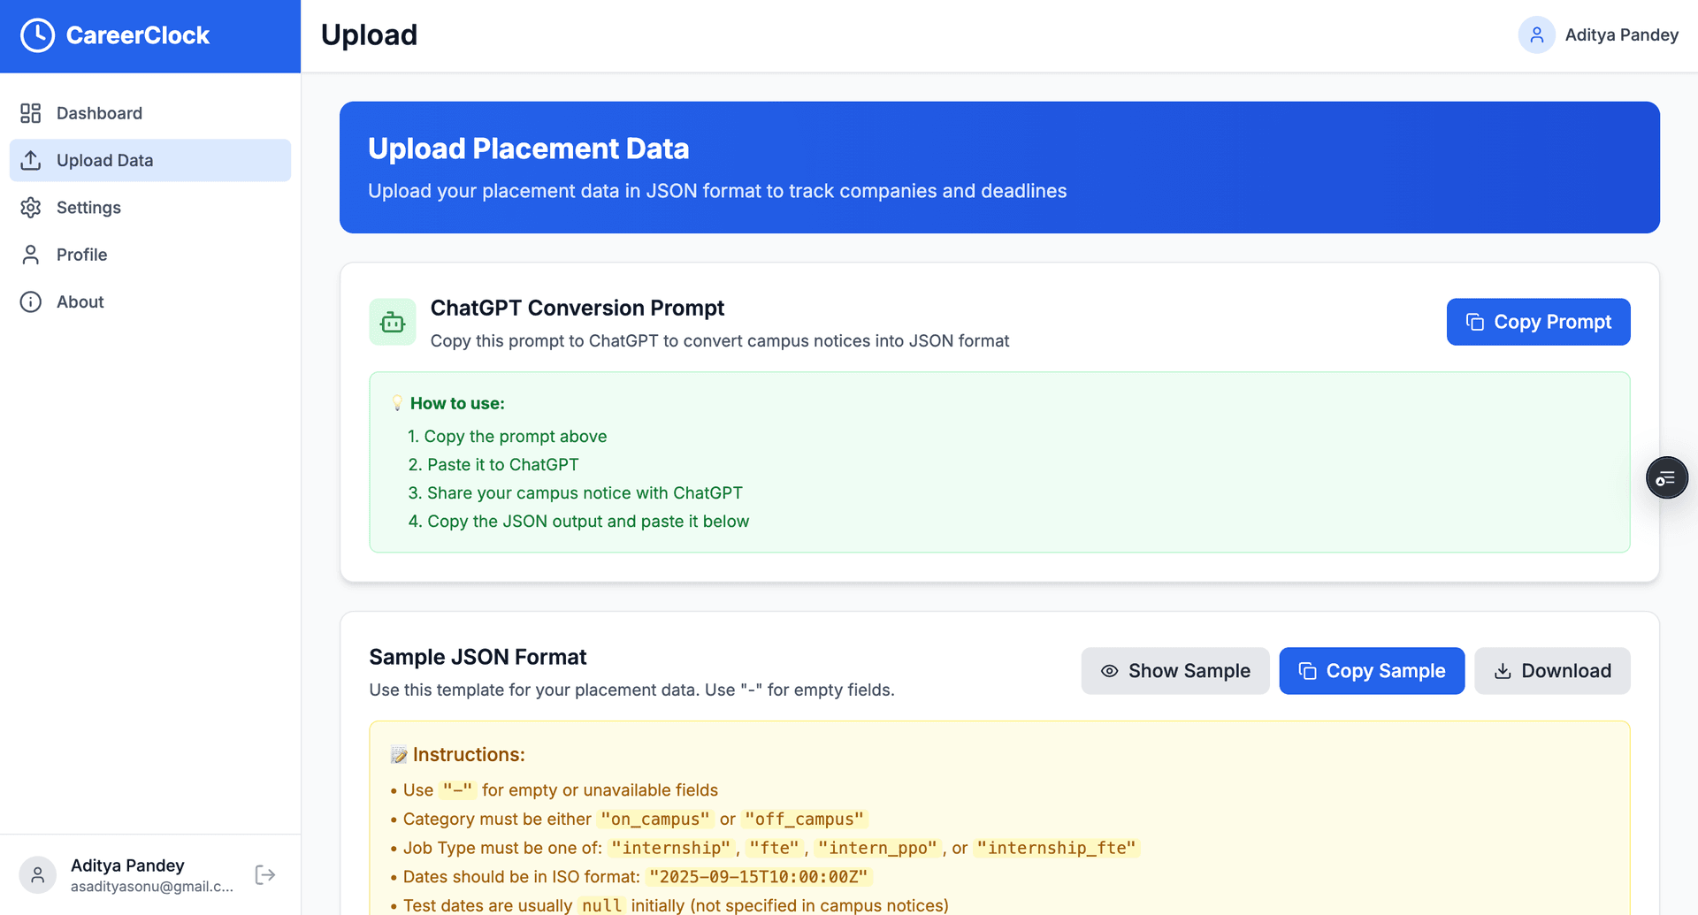Show the sample JSON
1698x915 pixels.
pos(1175,671)
